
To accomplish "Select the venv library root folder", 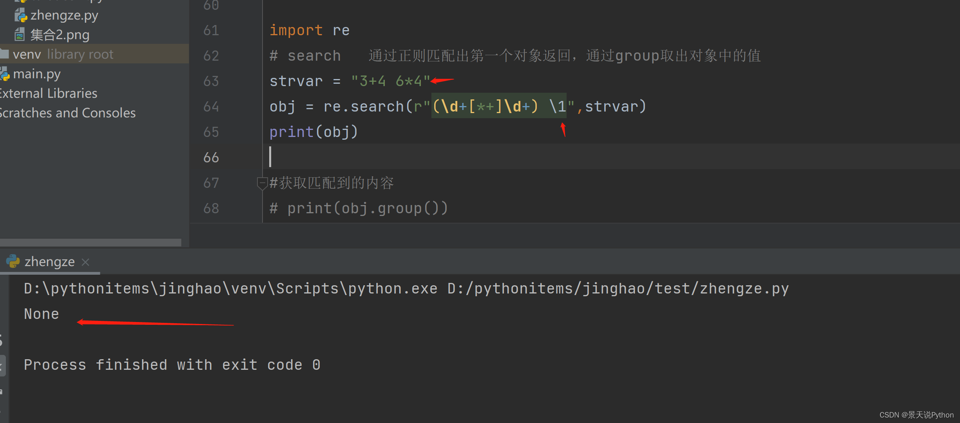I will [x=94, y=54].
